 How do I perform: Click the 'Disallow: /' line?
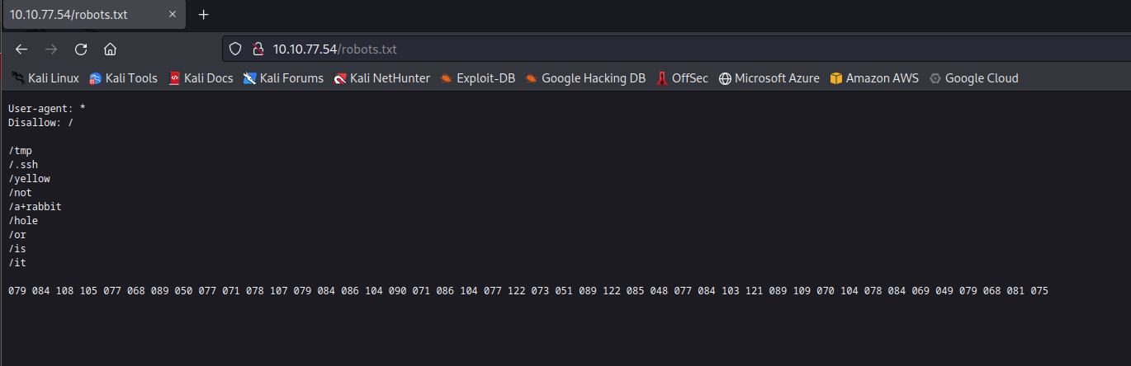(41, 122)
